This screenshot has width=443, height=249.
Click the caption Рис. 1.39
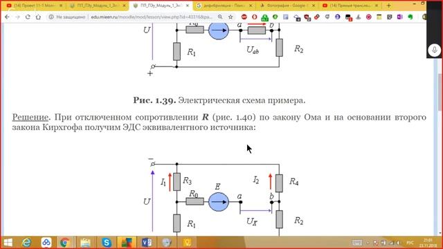pos(154,100)
